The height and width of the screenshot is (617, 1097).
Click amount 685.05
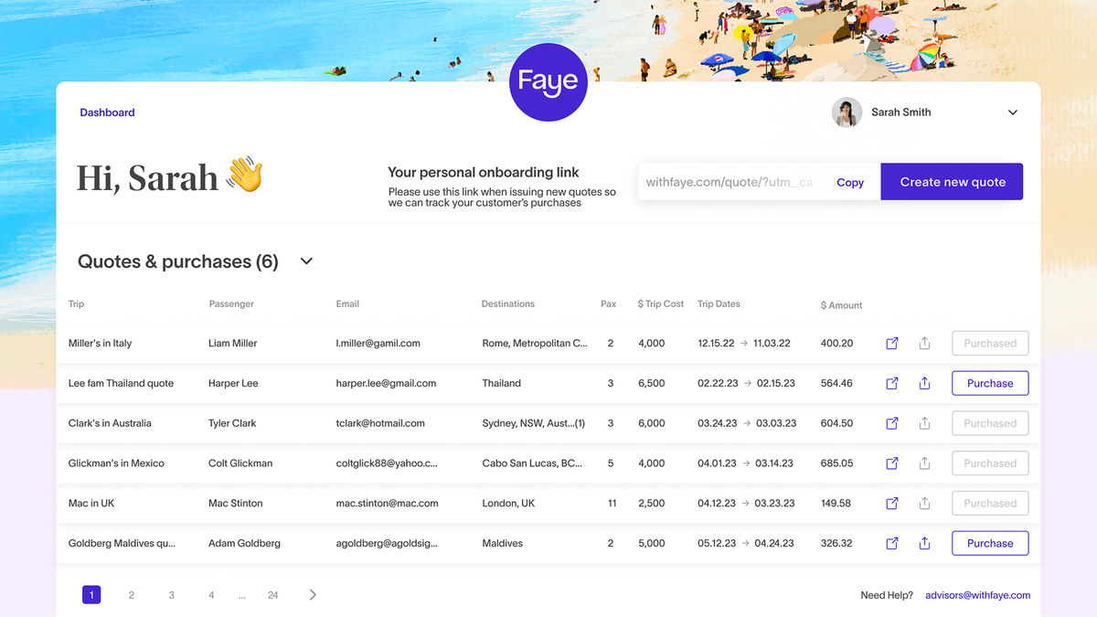[836, 463]
